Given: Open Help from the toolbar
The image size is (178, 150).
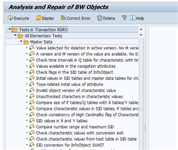Looking at the screenshot, I should click(x=137, y=18).
